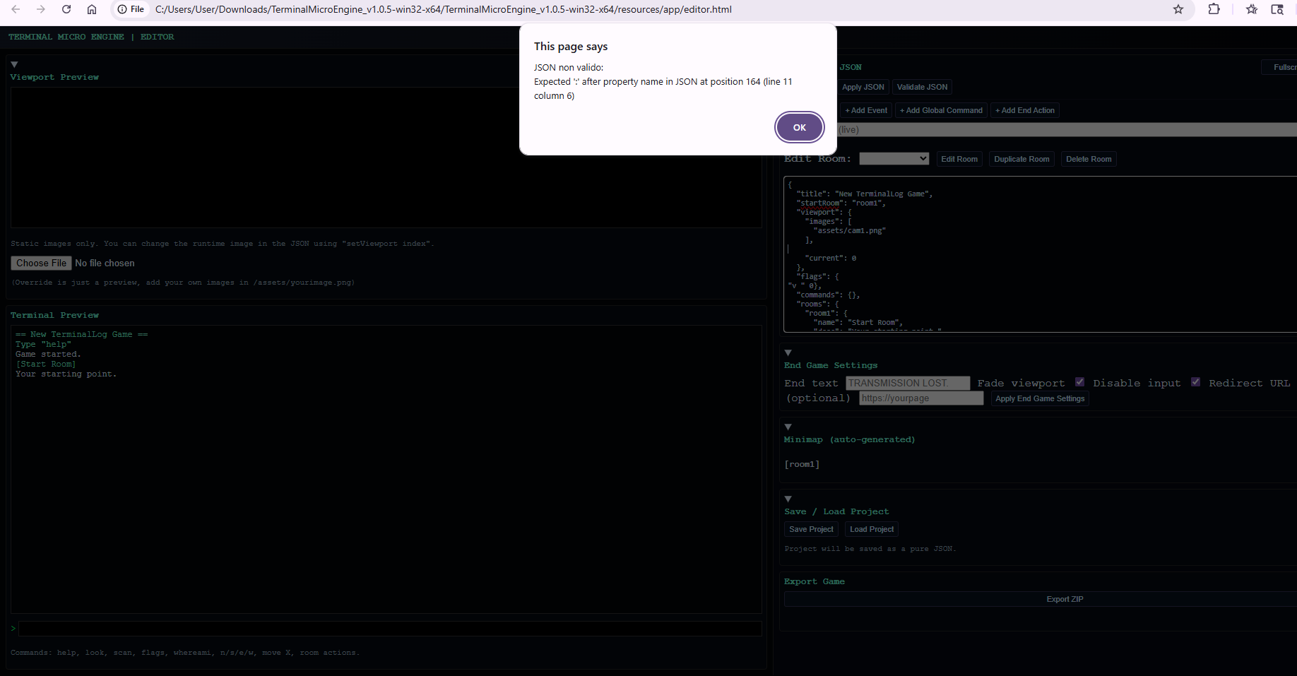
Task: Go back using the browser back arrow
Action: click(16, 9)
